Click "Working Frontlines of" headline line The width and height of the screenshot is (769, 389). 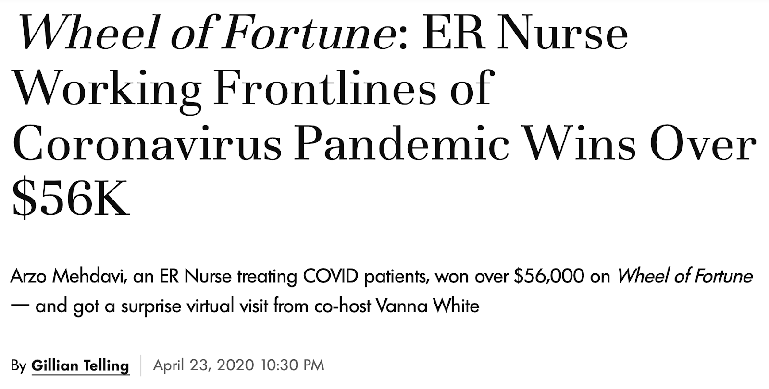pyautogui.click(x=253, y=89)
